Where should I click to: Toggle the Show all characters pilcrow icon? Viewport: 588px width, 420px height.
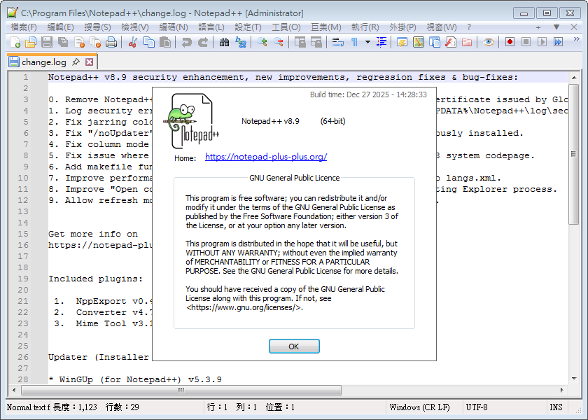tap(354, 42)
